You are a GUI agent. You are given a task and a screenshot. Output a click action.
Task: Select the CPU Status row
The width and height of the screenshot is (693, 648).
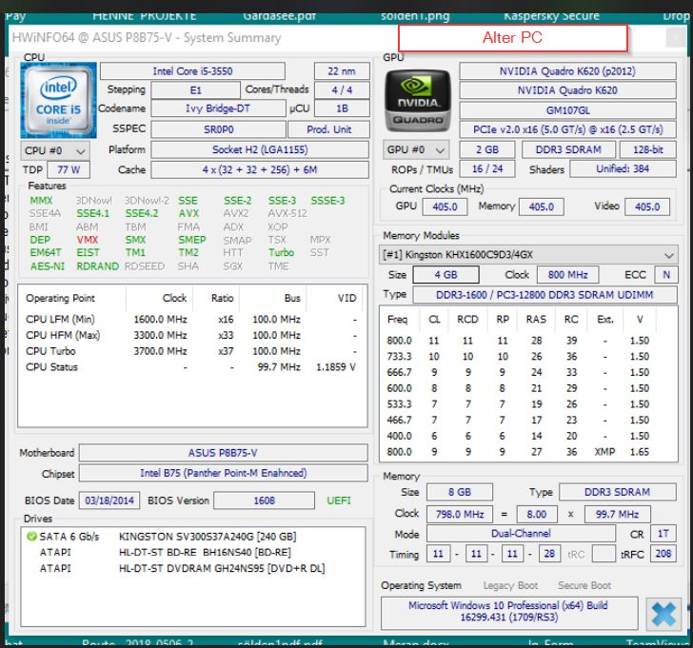click(x=192, y=367)
